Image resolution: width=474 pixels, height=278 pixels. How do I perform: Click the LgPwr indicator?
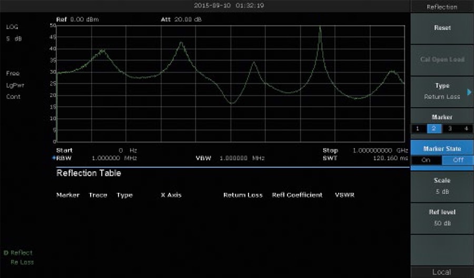coord(15,85)
